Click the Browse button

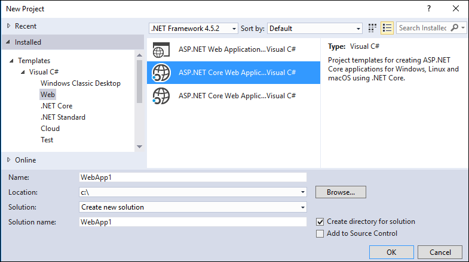pyautogui.click(x=341, y=192)
